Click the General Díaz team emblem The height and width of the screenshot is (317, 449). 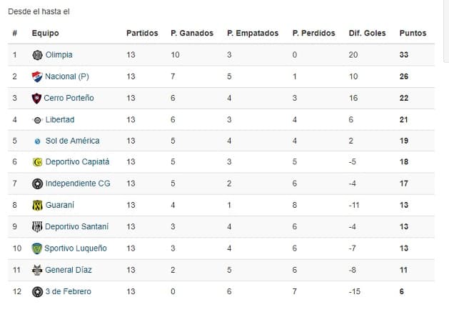[x=37, y=270]
